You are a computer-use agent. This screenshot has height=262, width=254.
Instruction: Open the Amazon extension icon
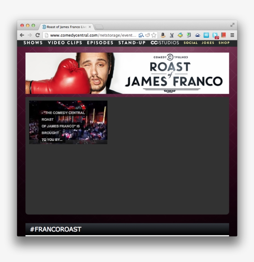pyautogui.click(x=164, y=35)
